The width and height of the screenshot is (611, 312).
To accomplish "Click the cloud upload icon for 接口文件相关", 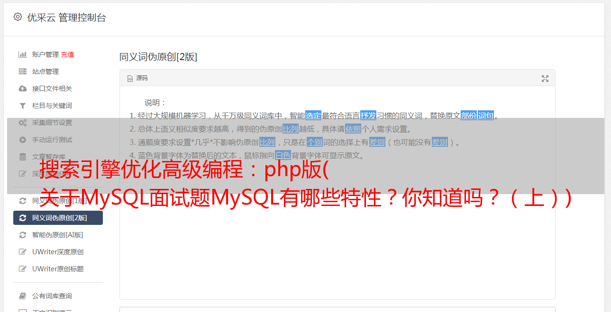I will [22, 89].
